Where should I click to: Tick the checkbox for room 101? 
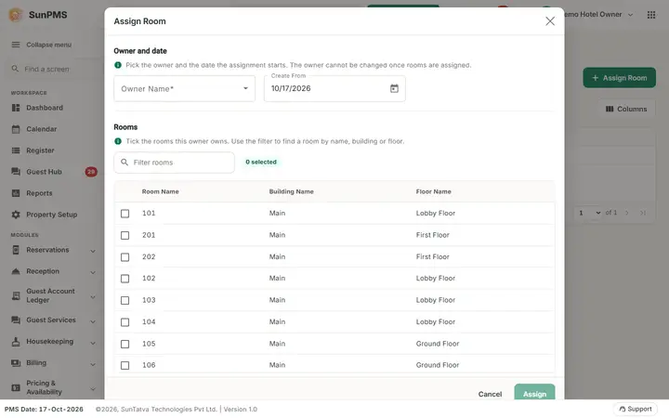[x=125, y=214]
